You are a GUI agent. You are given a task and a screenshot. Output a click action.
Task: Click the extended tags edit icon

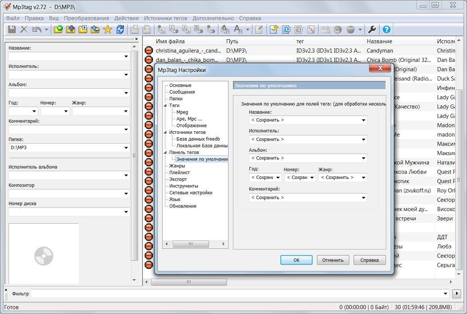(x=259, y=29)
